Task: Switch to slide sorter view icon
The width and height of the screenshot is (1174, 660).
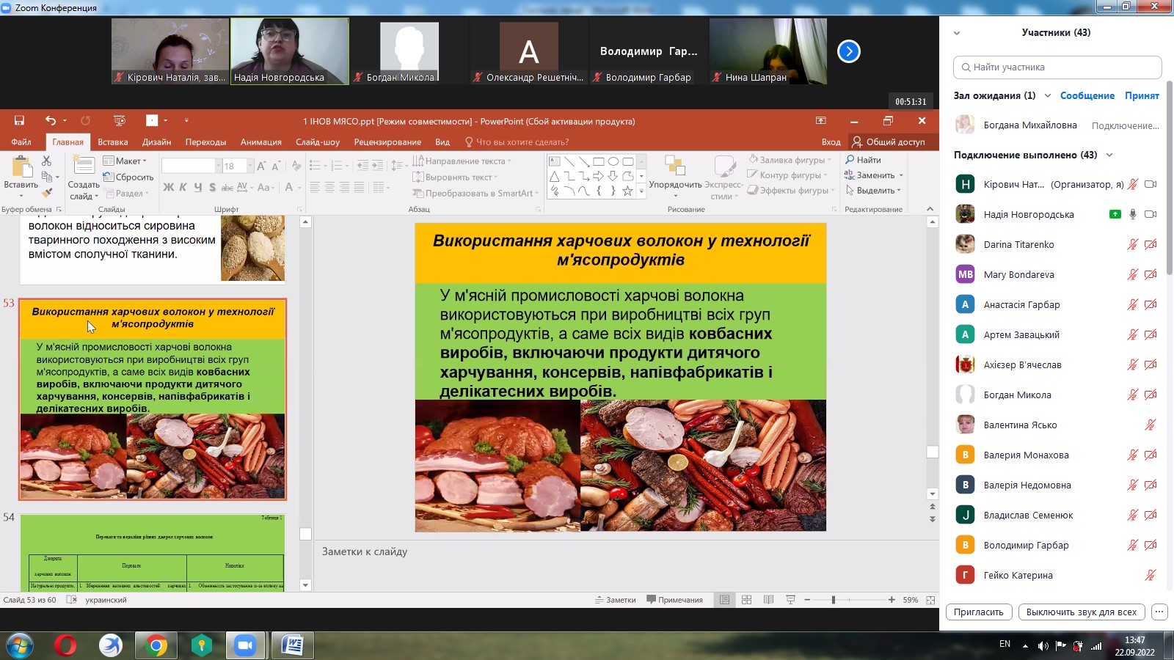Action: coord(746,600)
